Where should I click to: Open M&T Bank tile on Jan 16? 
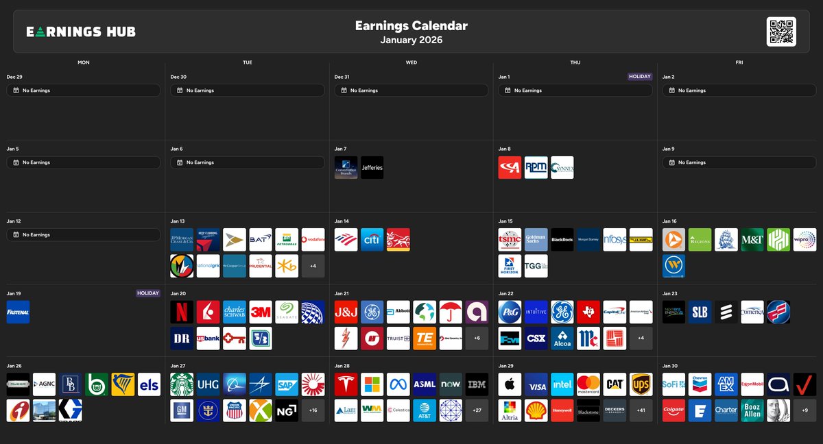click(752, 240)
